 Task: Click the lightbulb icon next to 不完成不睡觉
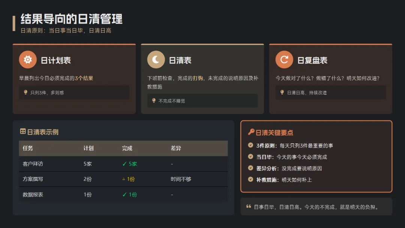pyautogui.click(x=154, y=101)
